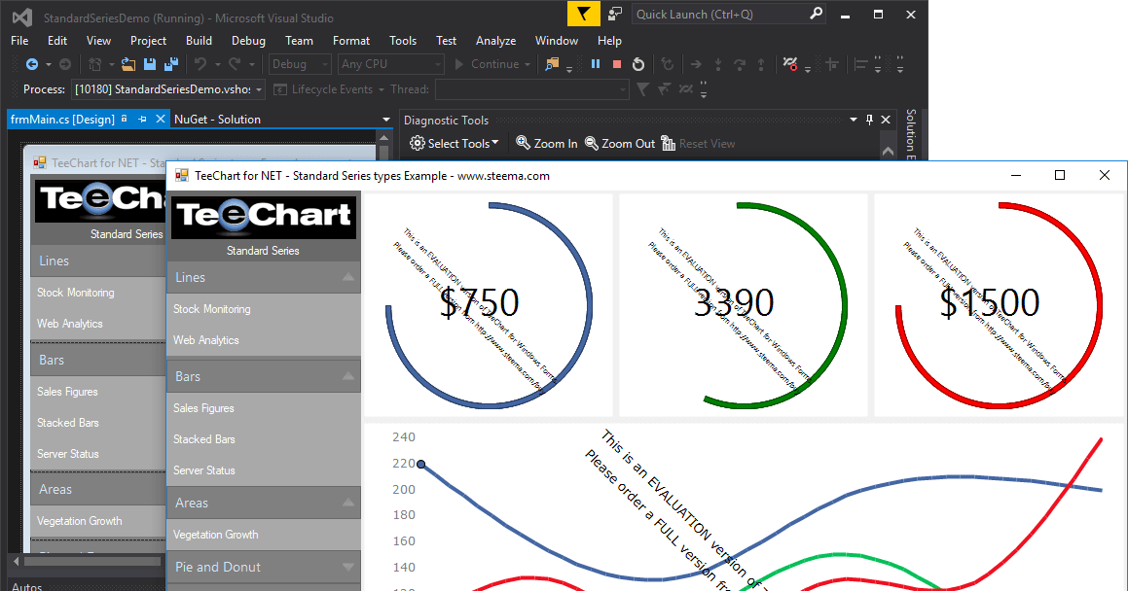Stop Debugging with the red square icon
This screenshot has height=591, width=1128.
pyautogui.click(x=616, y=62)
